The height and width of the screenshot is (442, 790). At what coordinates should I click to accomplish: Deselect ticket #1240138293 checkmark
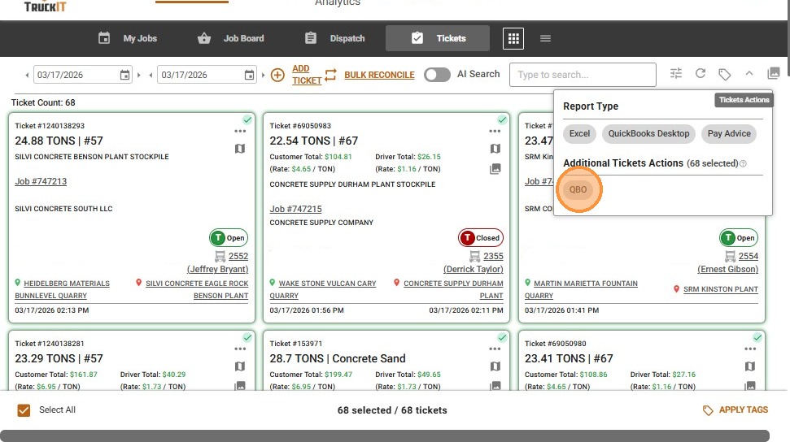tap(247, 119)
